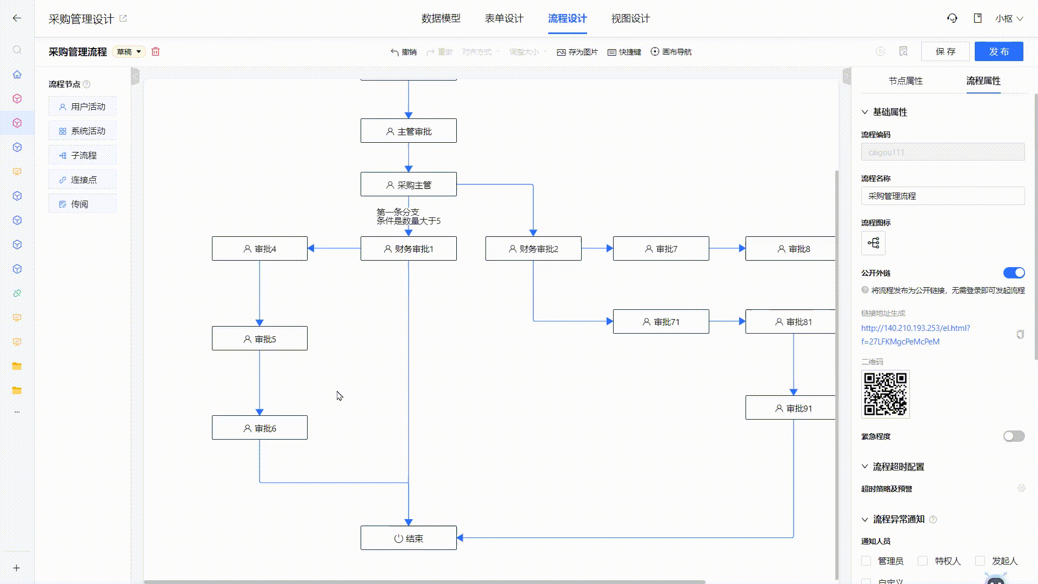Check the 特权人 checkbox

coord(923,561)
